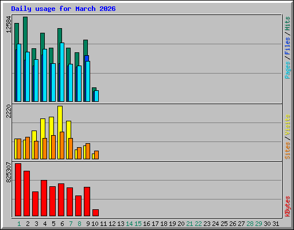Viewport: 294px width, 230px height.
Task: Select the yellow bar for day 7
Action: tap(68, 129)
